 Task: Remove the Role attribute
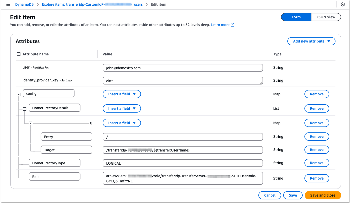[x=317, y=178]
